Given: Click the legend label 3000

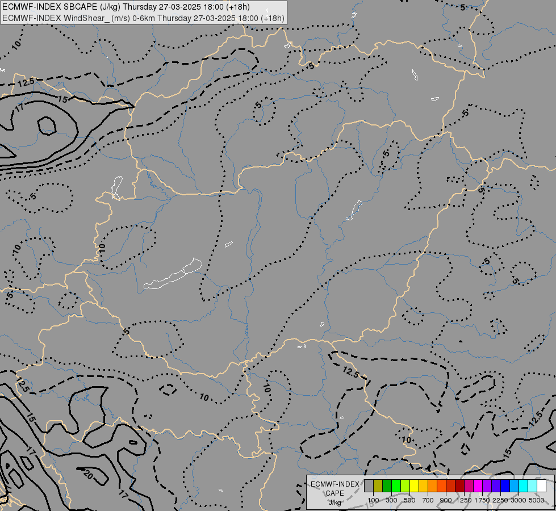Looking at the screenshot, I should (x=519, y=500).
